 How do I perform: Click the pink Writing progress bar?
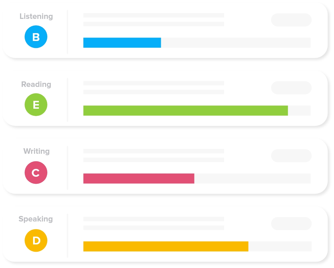tap(139, 178)
